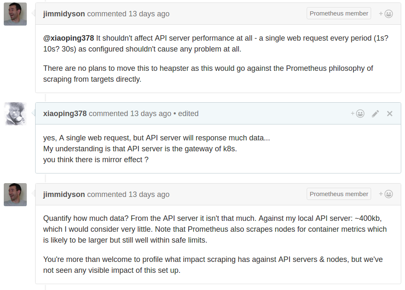The height and width of the screenshot is (290, 405).
Task: Follow the @xiaoping378 mention link
Action: (69, 38)
